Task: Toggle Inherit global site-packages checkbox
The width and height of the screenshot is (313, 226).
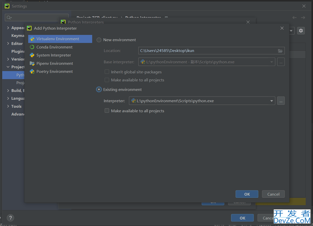Action: coord(107,72)
